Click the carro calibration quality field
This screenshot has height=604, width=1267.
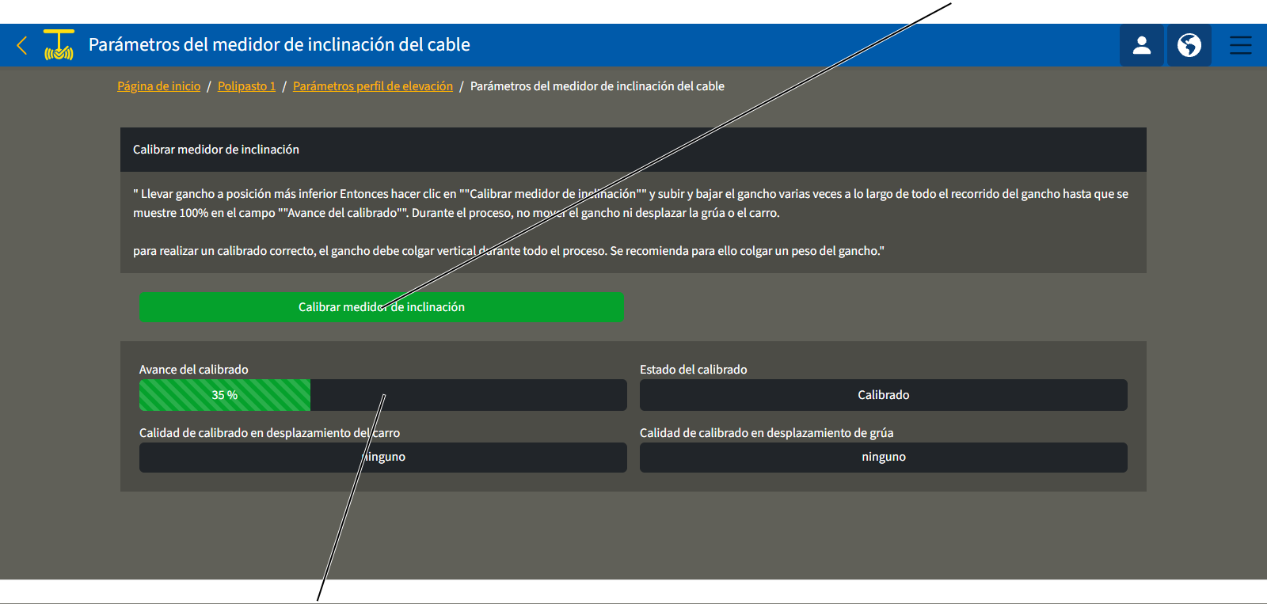(383, 458)
